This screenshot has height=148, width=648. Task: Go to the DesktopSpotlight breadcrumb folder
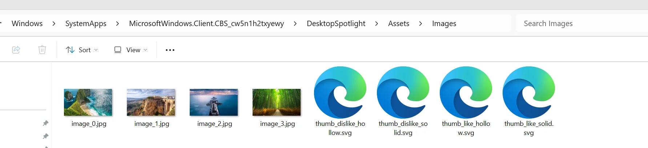coord(336,24)
